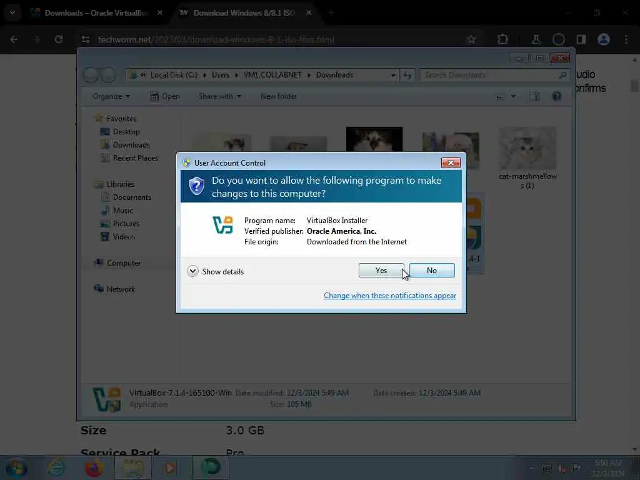Toggle the Explorer preview pane icon
Screen dimensions: 640x480
(534, 96)
